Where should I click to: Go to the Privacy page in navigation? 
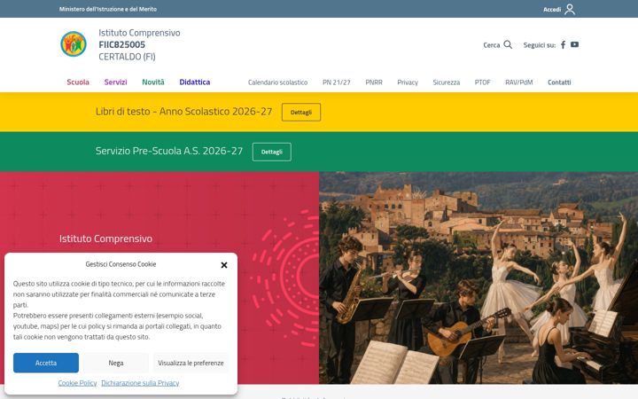click(x=408, y=82)
